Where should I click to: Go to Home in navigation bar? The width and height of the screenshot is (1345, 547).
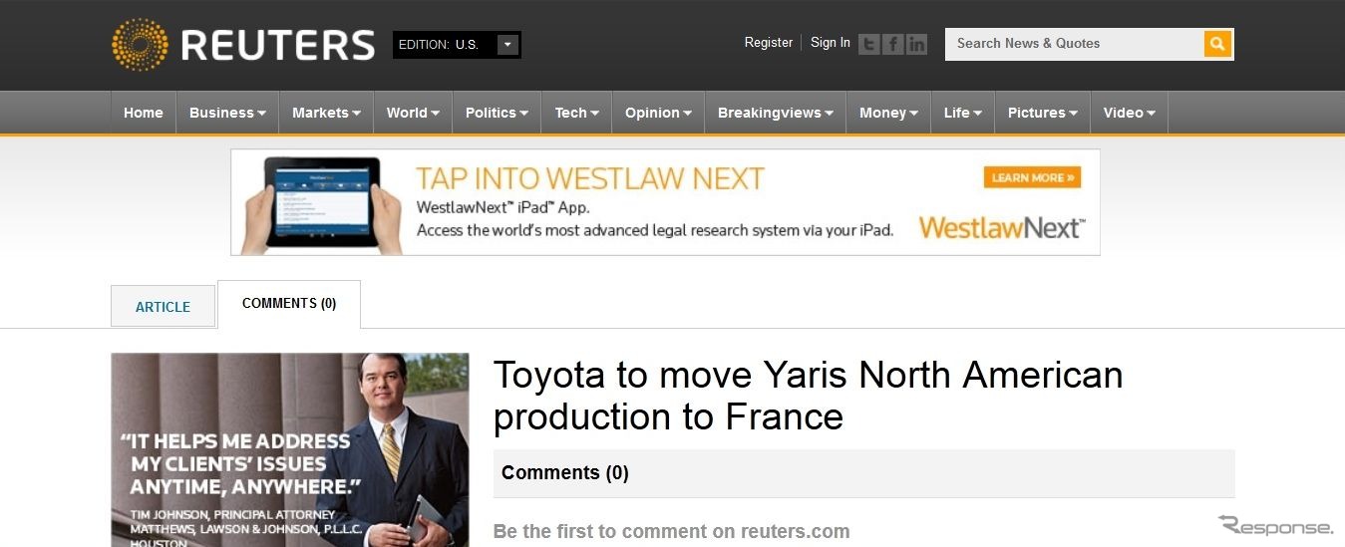click(x=143, y=113)
